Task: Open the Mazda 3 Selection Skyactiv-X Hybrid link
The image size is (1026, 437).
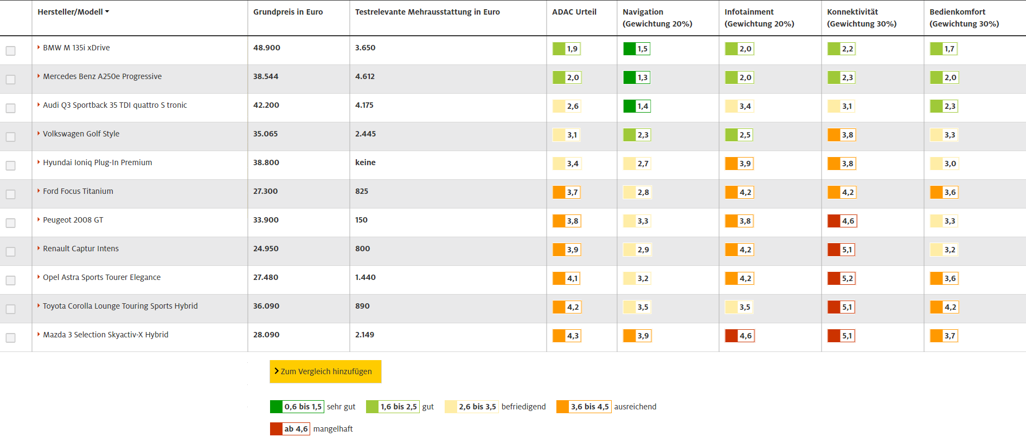Action: click(106, 335)
